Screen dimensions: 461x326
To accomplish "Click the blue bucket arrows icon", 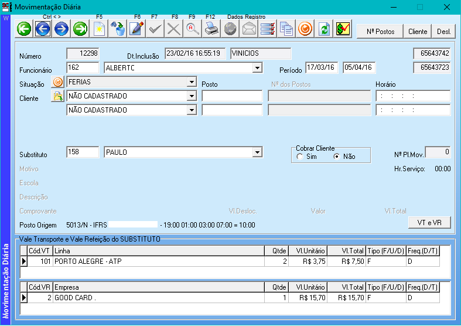I will [x=118, y=29].
